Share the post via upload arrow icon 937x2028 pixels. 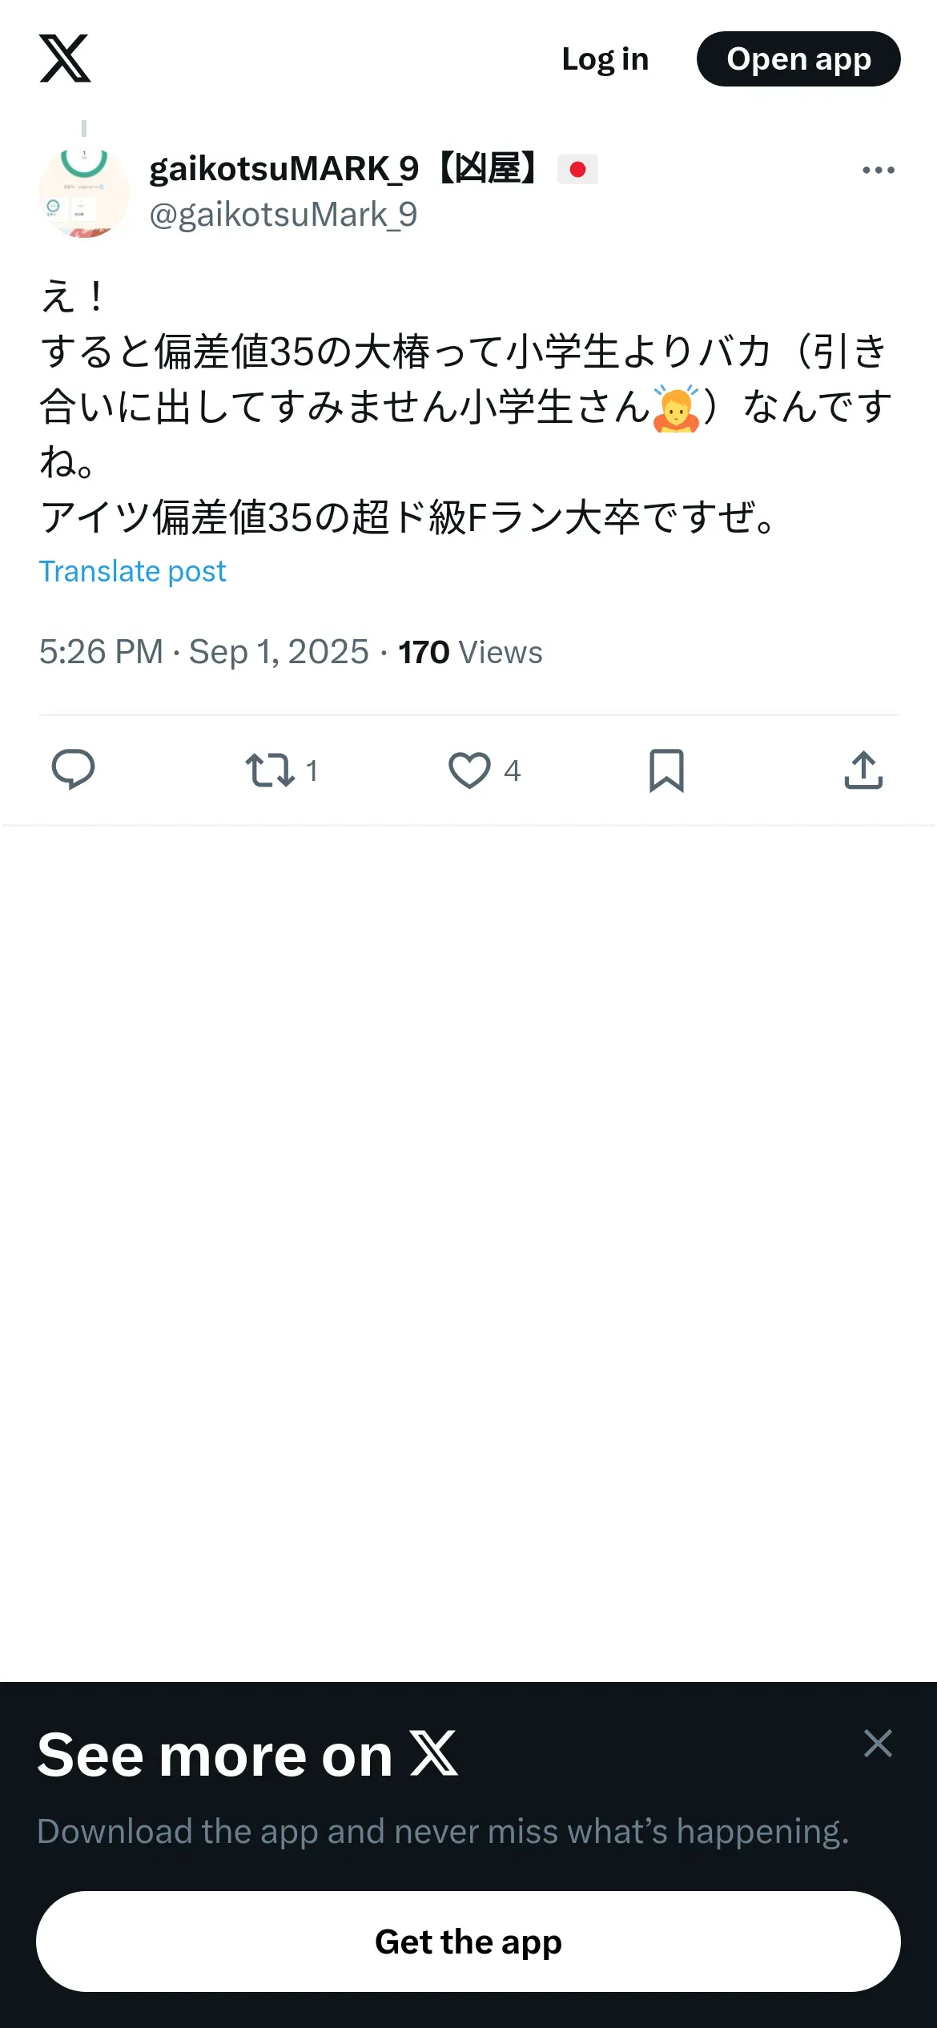[863, 770]
